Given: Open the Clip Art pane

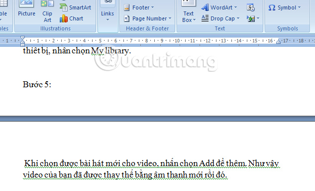Looking at the screenshot, I should click(x=47, y=11).
